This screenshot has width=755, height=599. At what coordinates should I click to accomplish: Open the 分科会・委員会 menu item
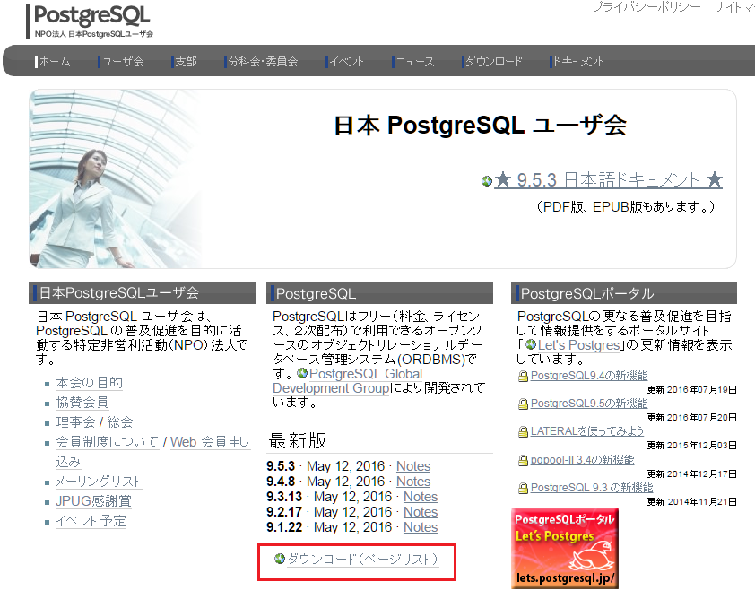click(262, 62)
